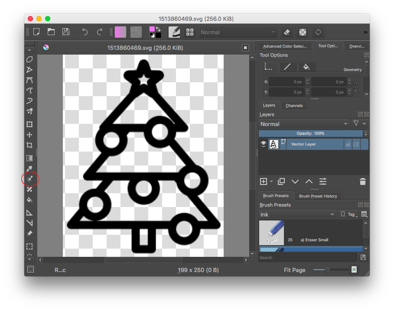Select the Fill tool
Image resolution: width=394 pixels, height=311 pixels.
[x=29, y=200]
